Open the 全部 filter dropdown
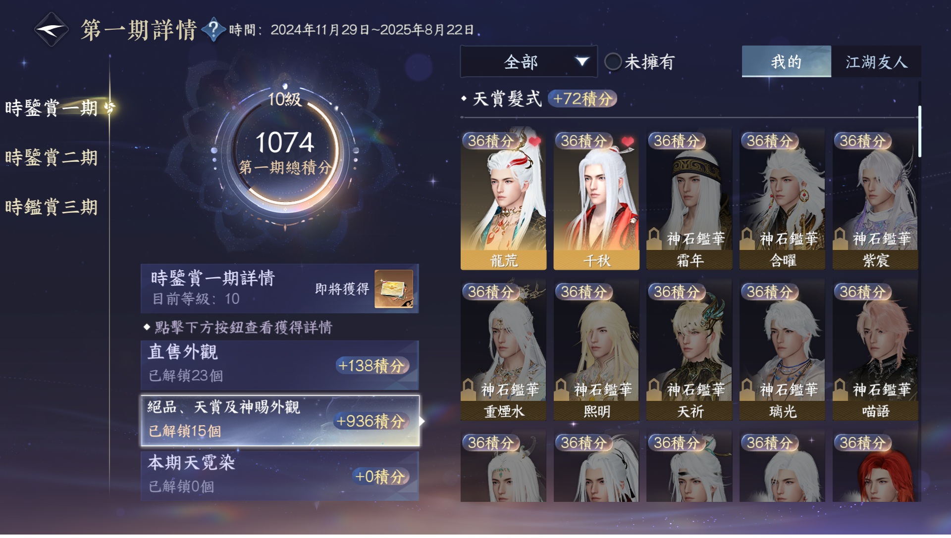The image size is (951, 538). (528, 62)
